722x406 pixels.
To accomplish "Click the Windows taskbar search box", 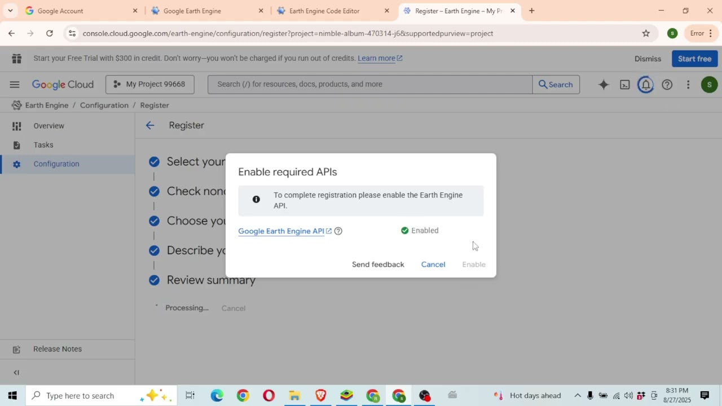I will pyautogui.click(x=100, y=395).
